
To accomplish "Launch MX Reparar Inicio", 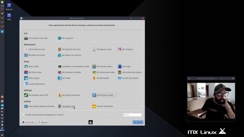I will [x=102, y=49].
